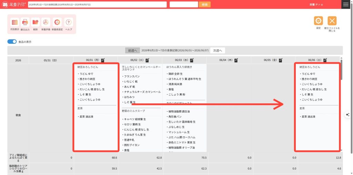Open nutrient settings (栄養素設定) icon
This screenshot has height=175, width=353.
click(x=57, y=22)
